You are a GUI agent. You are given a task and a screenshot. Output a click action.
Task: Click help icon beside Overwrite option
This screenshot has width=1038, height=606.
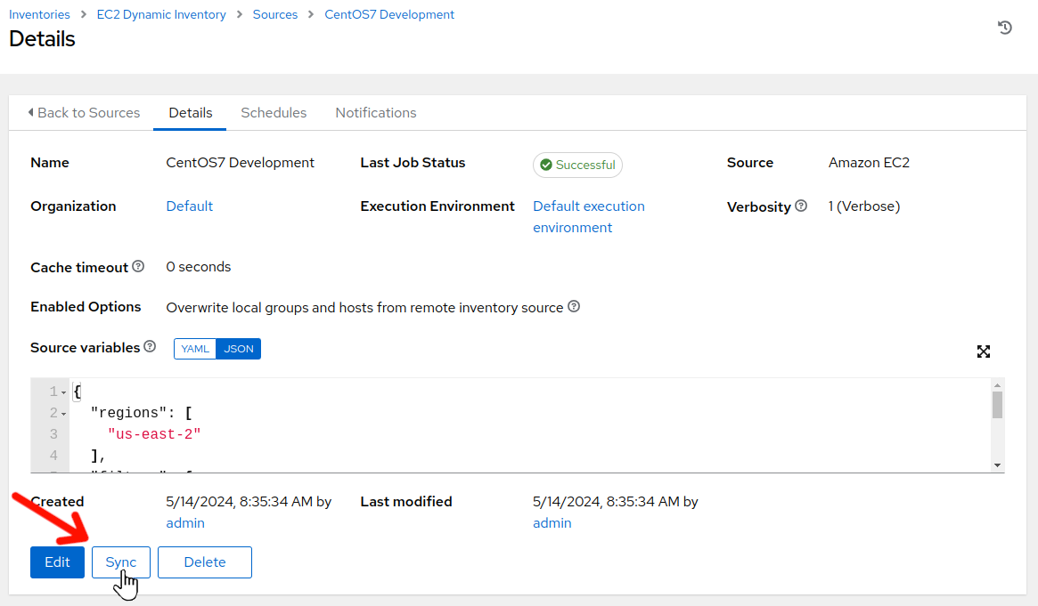coord(574,306)
